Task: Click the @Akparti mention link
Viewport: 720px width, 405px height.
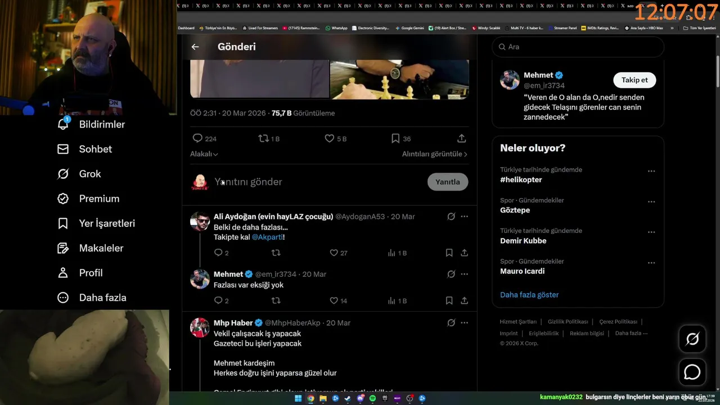Action: pyautogui.click(x=267, y=237)
